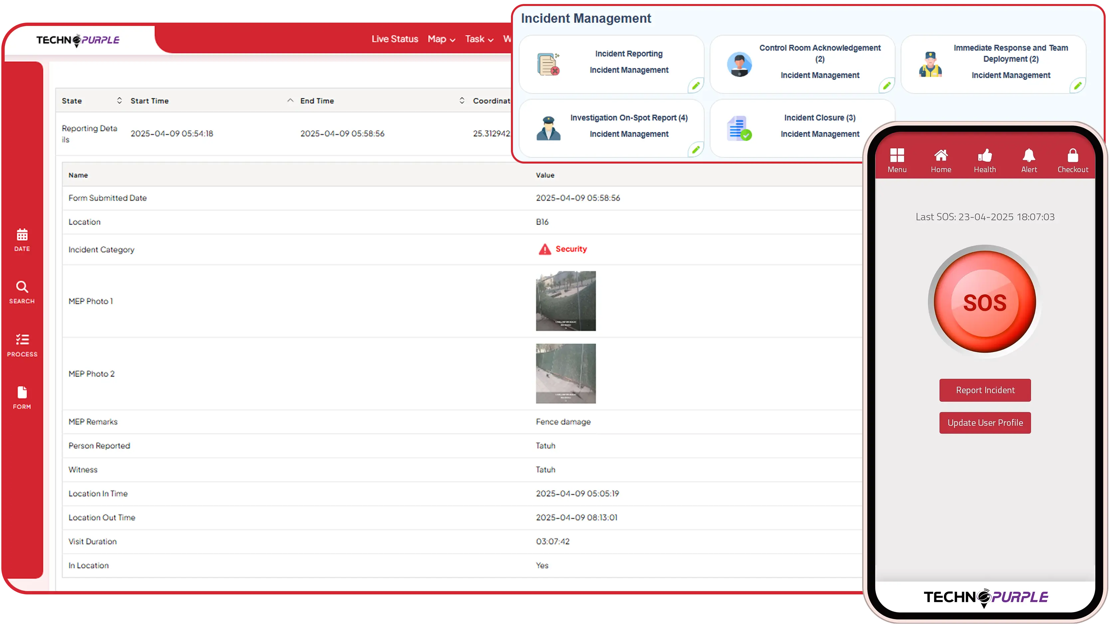Open the PROCESS panel from the sidebar
This screenshot has width=1111, height=625.
[22, 345]
